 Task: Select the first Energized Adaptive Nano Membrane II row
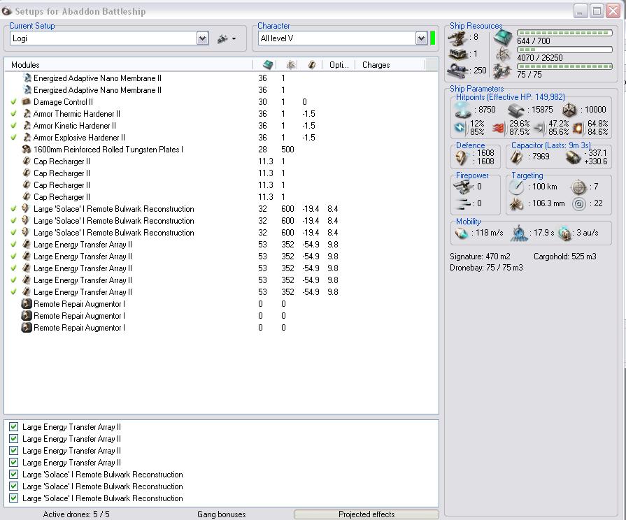tap(221, 78)
